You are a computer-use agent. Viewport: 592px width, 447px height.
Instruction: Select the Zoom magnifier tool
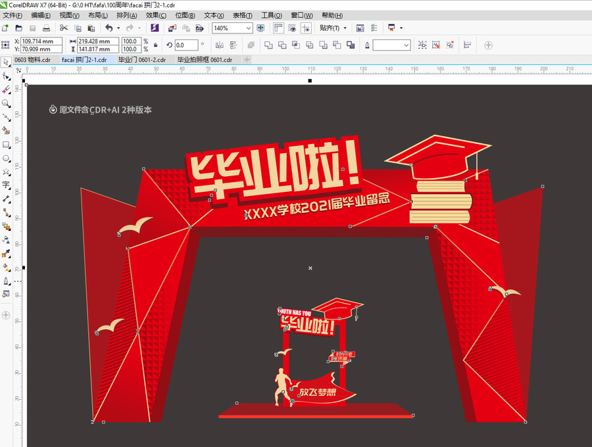(6, 103)
